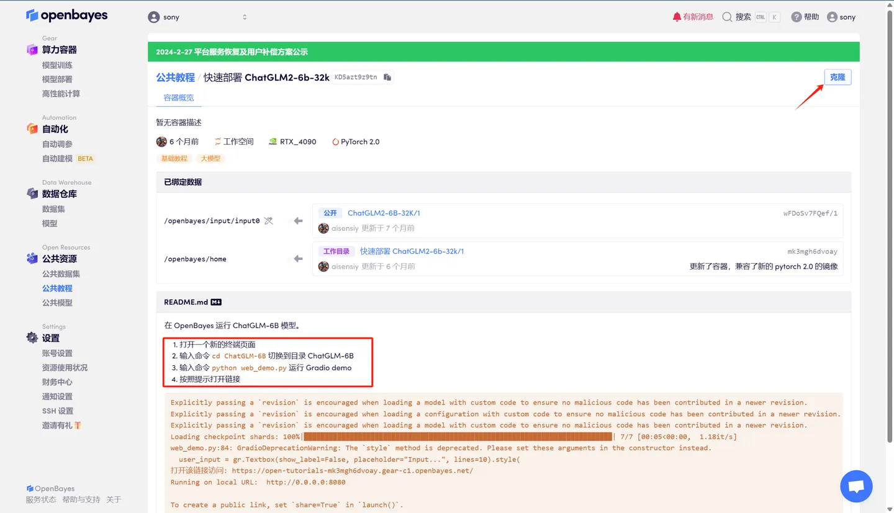894x513 pixels.
Task: Click the workspace (工作空间) icon
Action: click(218, 141)
